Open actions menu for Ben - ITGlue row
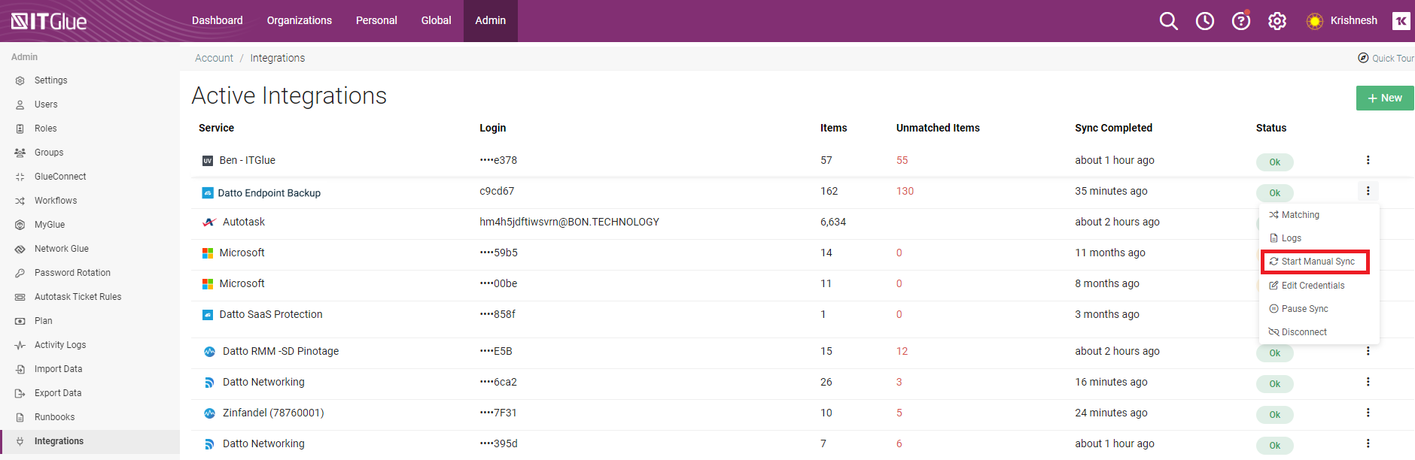1415x460 pixels. tap(1368, 160)
